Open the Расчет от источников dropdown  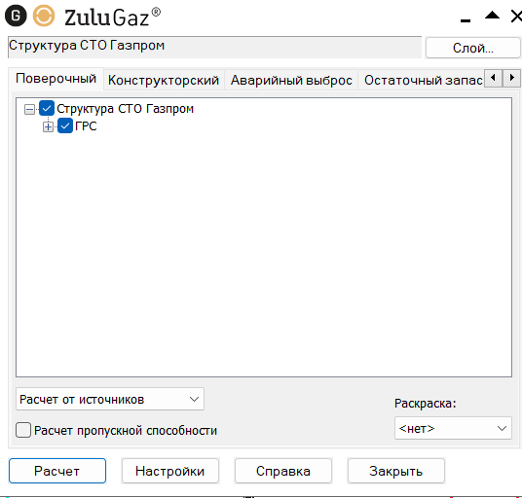(110, 399)
